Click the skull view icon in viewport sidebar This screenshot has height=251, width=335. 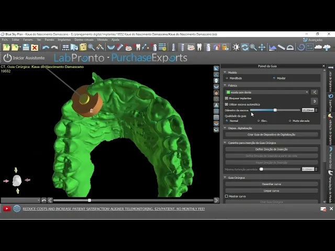[x=216, y=81]
